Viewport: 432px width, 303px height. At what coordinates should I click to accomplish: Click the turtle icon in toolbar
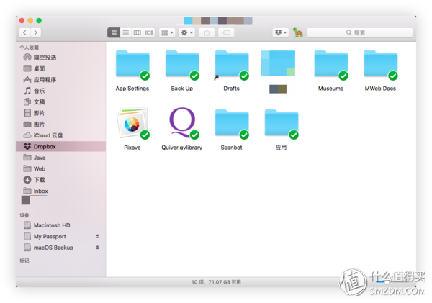298,32
